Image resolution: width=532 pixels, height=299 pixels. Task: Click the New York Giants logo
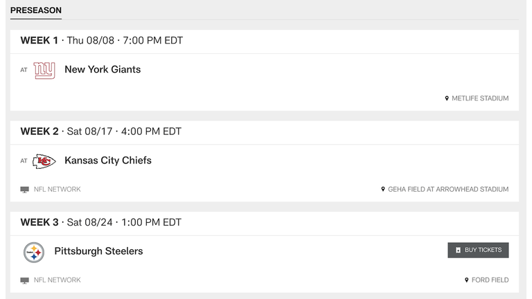point(44,71)
